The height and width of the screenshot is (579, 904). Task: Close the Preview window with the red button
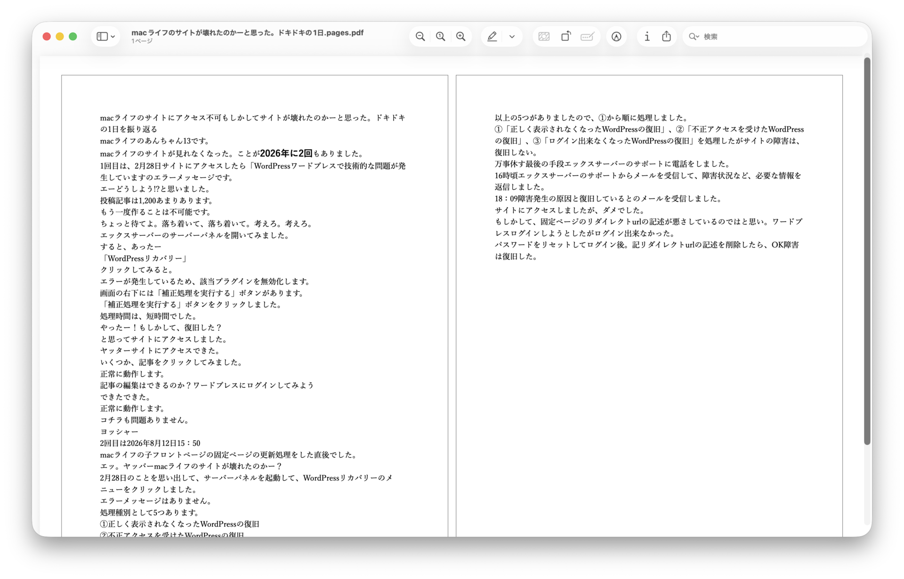(47, 36)
